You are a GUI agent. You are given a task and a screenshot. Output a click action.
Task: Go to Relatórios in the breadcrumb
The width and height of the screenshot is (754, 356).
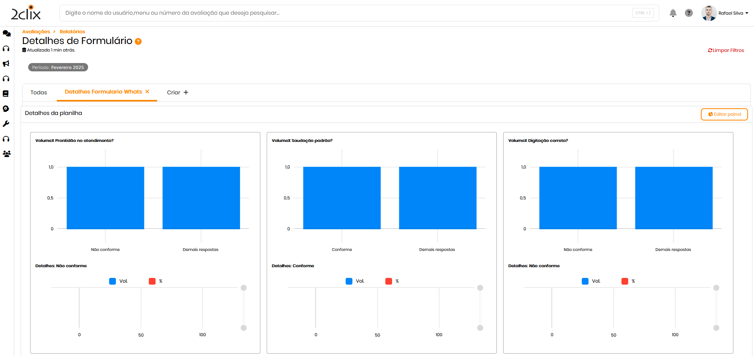pyautogui.click(x=72, y=32)
